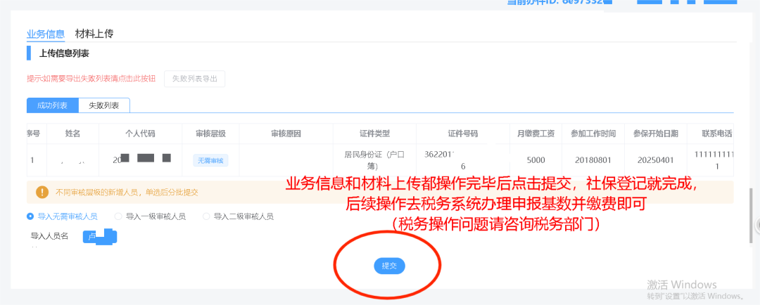The image size is (760, 305).
Task: Click the 姓名 column header
Action: (72, 134)
